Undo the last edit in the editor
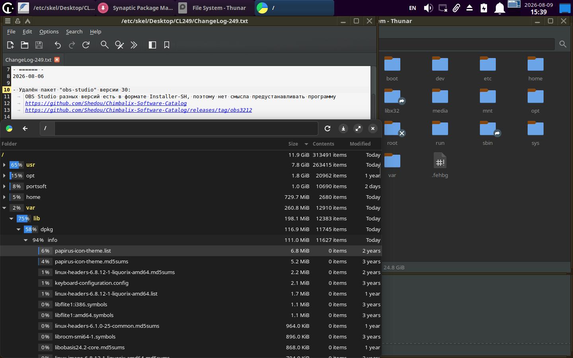 (x=58, y=45)
